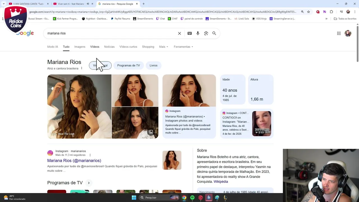Screen dimensions: 359x202
Task: Open the Google account avatar
Action: click(x=348, y=33)
